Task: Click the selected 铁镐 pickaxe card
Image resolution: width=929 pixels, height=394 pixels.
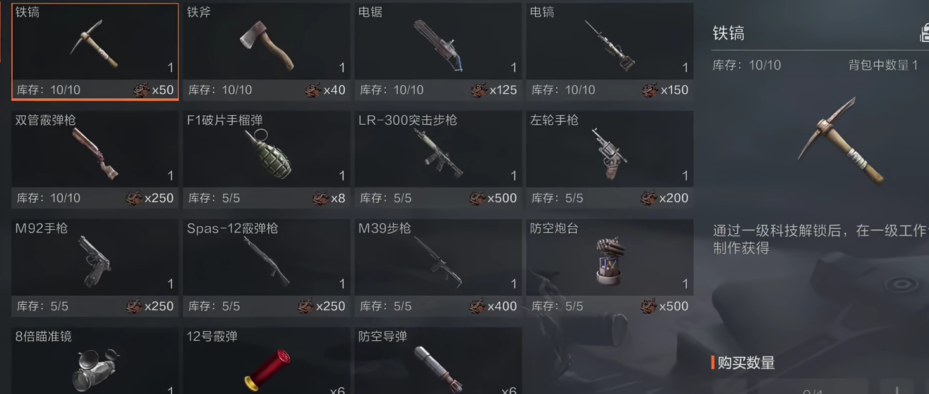Action: pyautogui.click(x=95, y=51)
